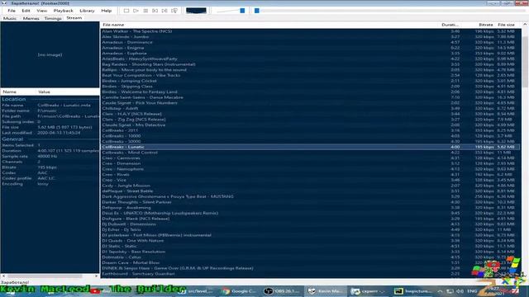Open the Help menu
Image resolution: width=529 pixels, height=297 pixels.
click(x=107, y=11)
